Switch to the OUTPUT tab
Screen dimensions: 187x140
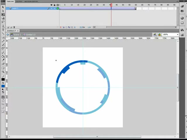pos(19,1)
